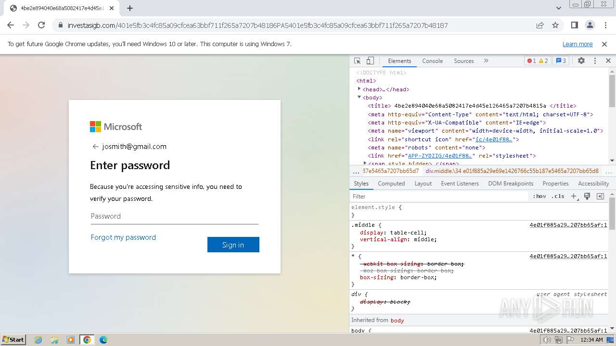This screenshot has height=346, width=616.
Task: Expand the hidden span node
Action: (x=365, y=163)
